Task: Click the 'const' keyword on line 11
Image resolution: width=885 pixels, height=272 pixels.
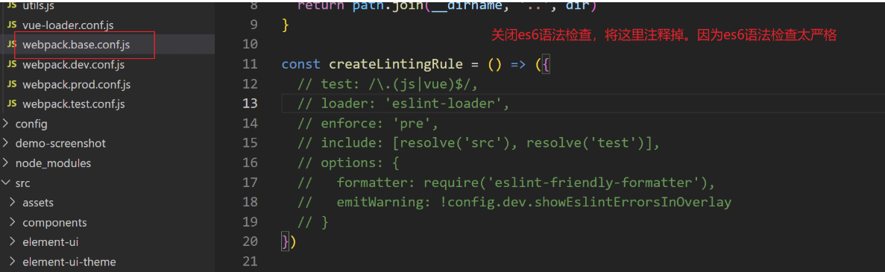Action: pyautogui.click(x=300, y=64)
